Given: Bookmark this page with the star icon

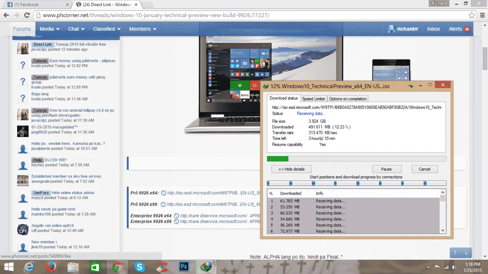Looking at the screenshot, I should (x=472, y=15).
